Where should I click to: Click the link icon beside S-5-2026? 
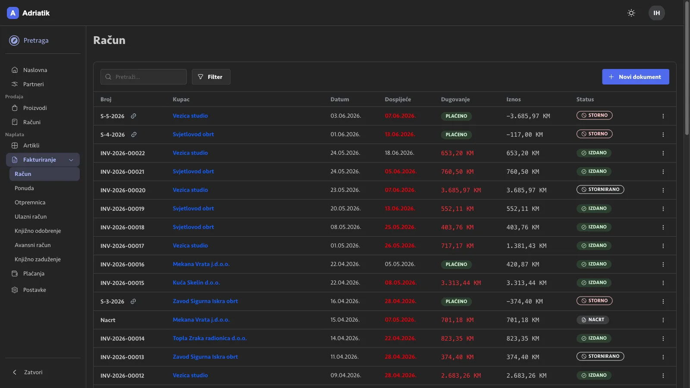click(134, 116)
